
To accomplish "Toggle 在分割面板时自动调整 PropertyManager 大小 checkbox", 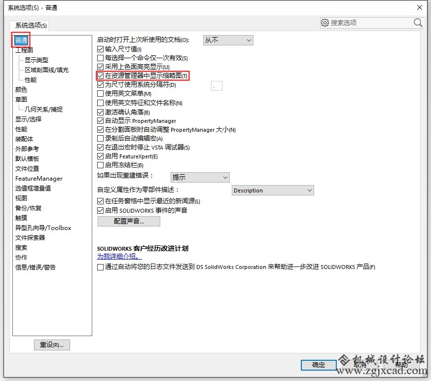I will 100,130.
